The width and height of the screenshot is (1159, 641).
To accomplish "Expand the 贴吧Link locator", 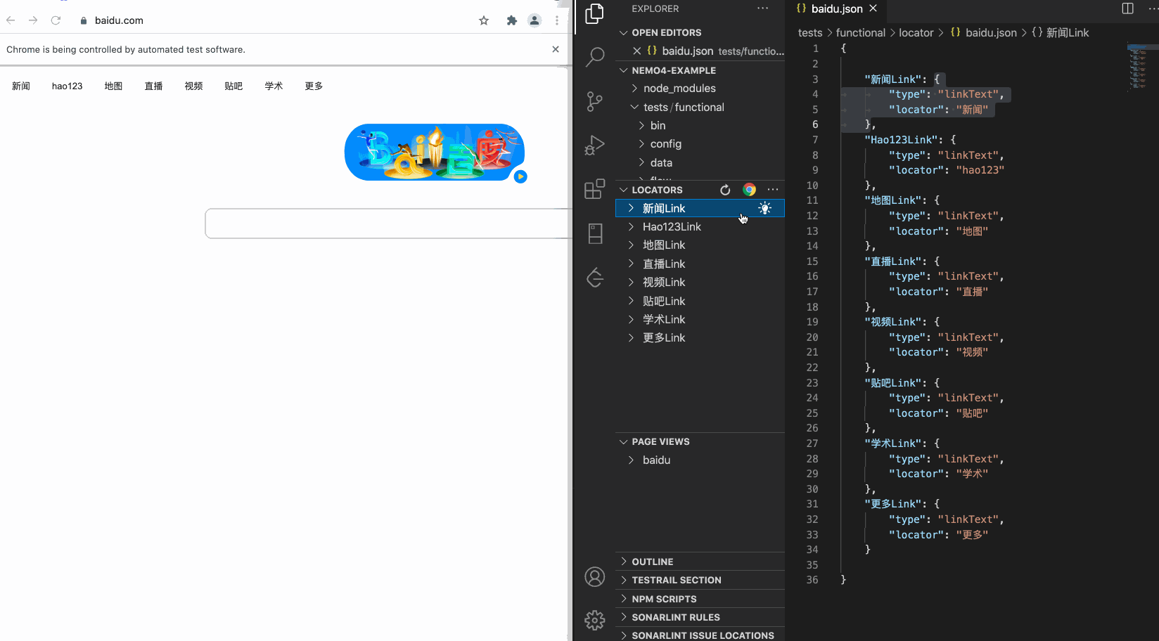I will tap(631, 301).
